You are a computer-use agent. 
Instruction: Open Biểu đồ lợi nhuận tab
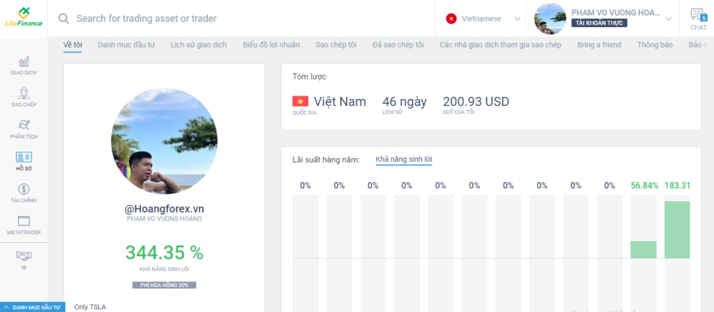[x=271, y=45]
